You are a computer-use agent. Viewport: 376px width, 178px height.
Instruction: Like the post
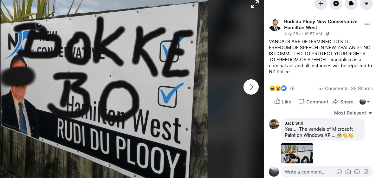tap(283, 102)
